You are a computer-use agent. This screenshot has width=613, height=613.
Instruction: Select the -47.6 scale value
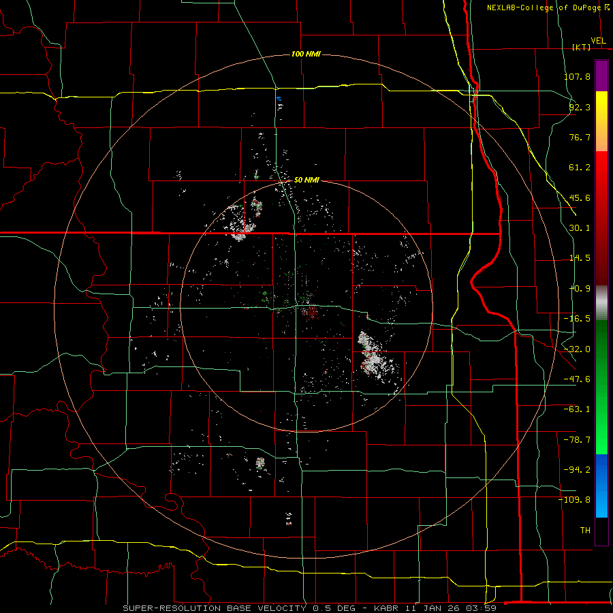pos(577,379)
